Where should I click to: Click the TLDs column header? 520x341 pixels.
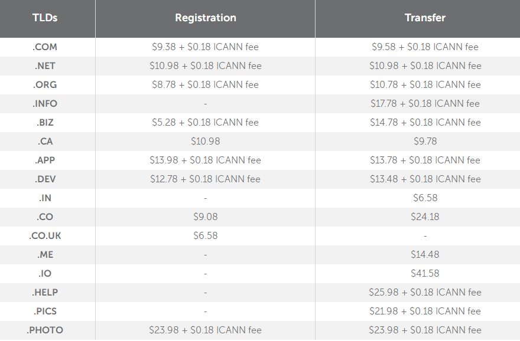(45, 18)
